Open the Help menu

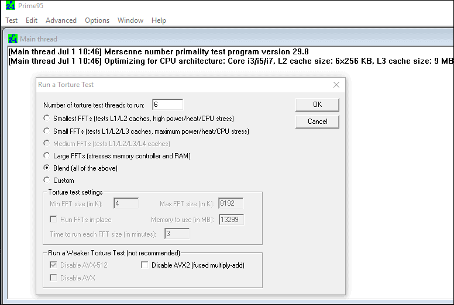pos(159,20)
